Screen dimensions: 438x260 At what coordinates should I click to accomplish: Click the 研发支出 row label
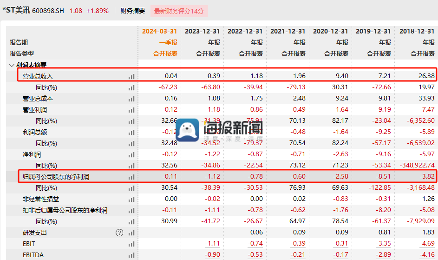click(x=35, y=233)
